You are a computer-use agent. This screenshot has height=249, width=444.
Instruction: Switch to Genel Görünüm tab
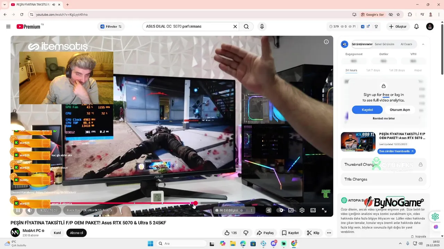click(384, 44)
